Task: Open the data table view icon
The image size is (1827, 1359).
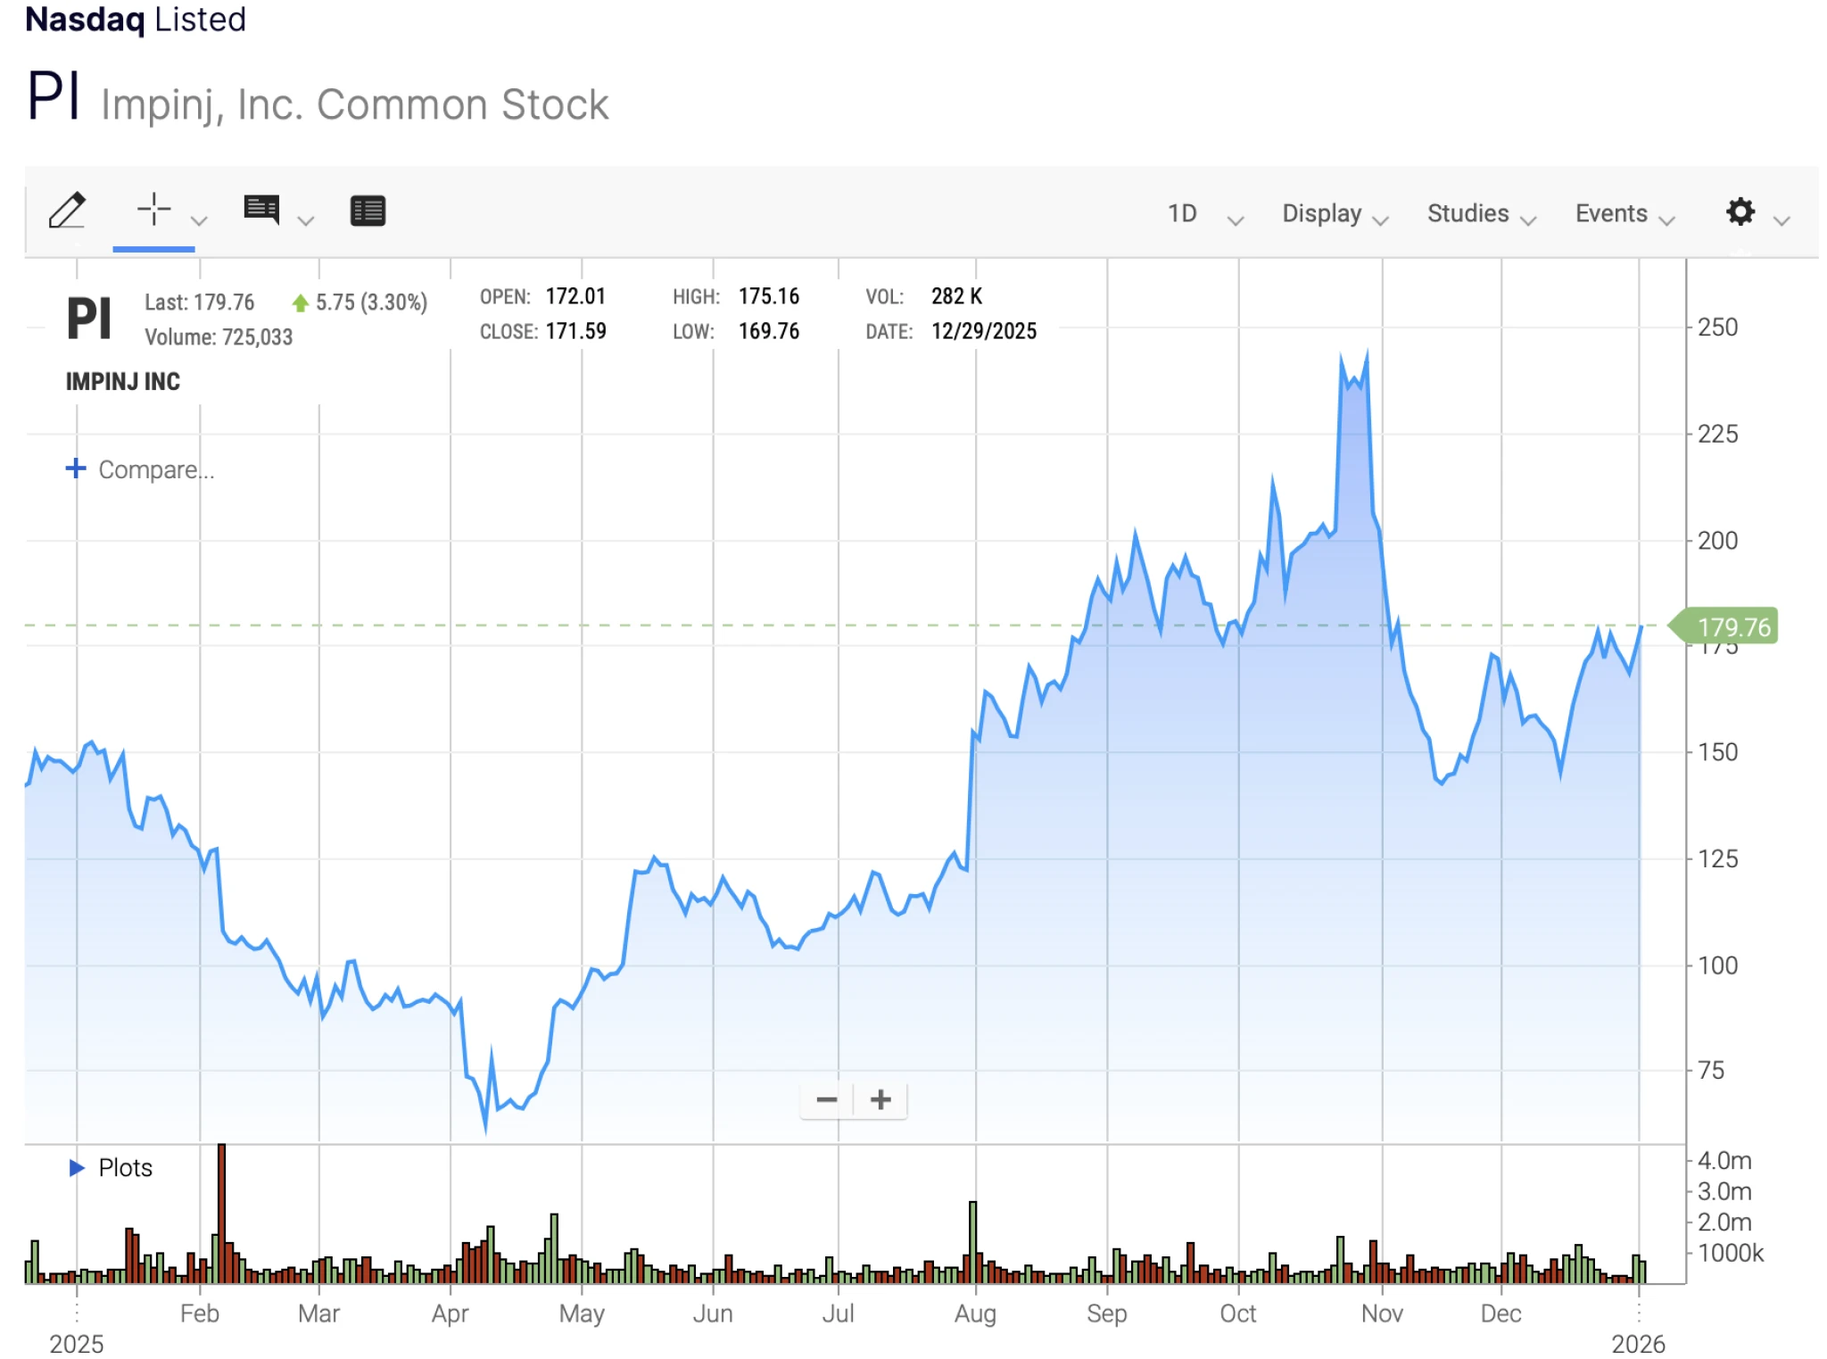Action: 368,211
